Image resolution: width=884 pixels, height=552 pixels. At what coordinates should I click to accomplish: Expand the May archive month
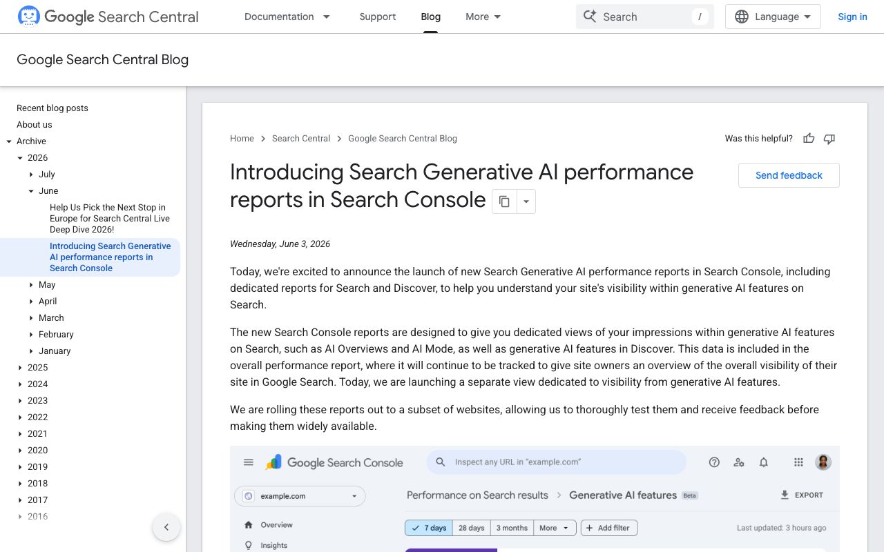[31, 285]
